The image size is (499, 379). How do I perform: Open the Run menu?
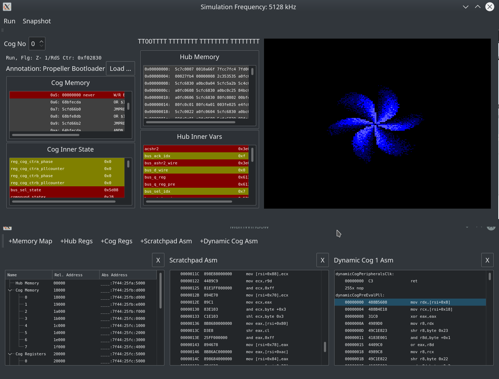click(10, 21)
